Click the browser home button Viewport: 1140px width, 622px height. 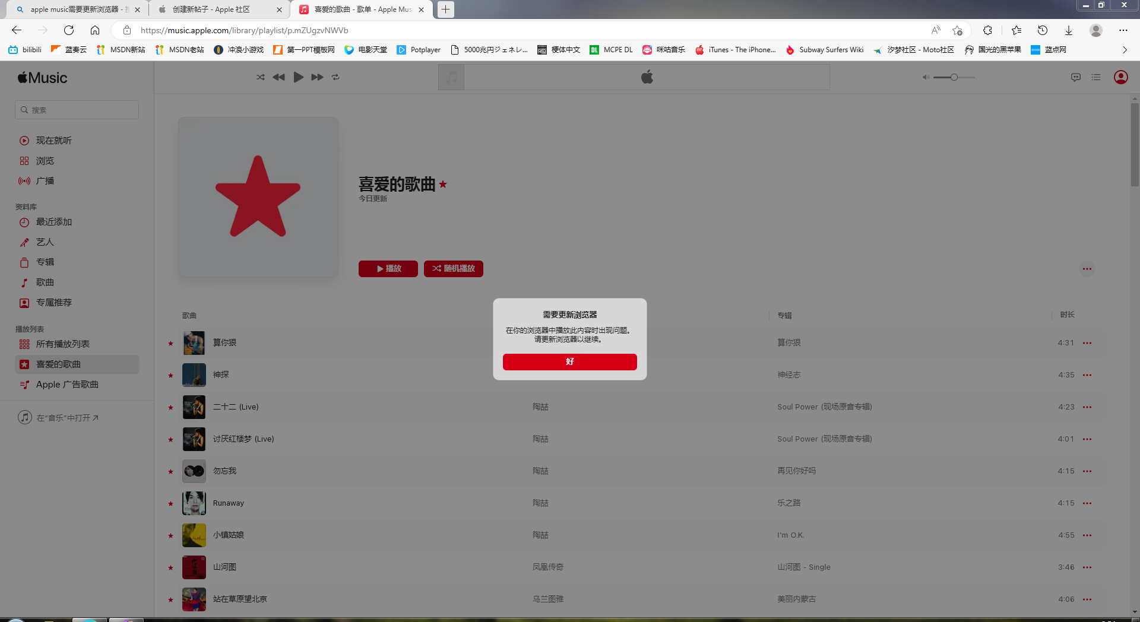(95, 30)
